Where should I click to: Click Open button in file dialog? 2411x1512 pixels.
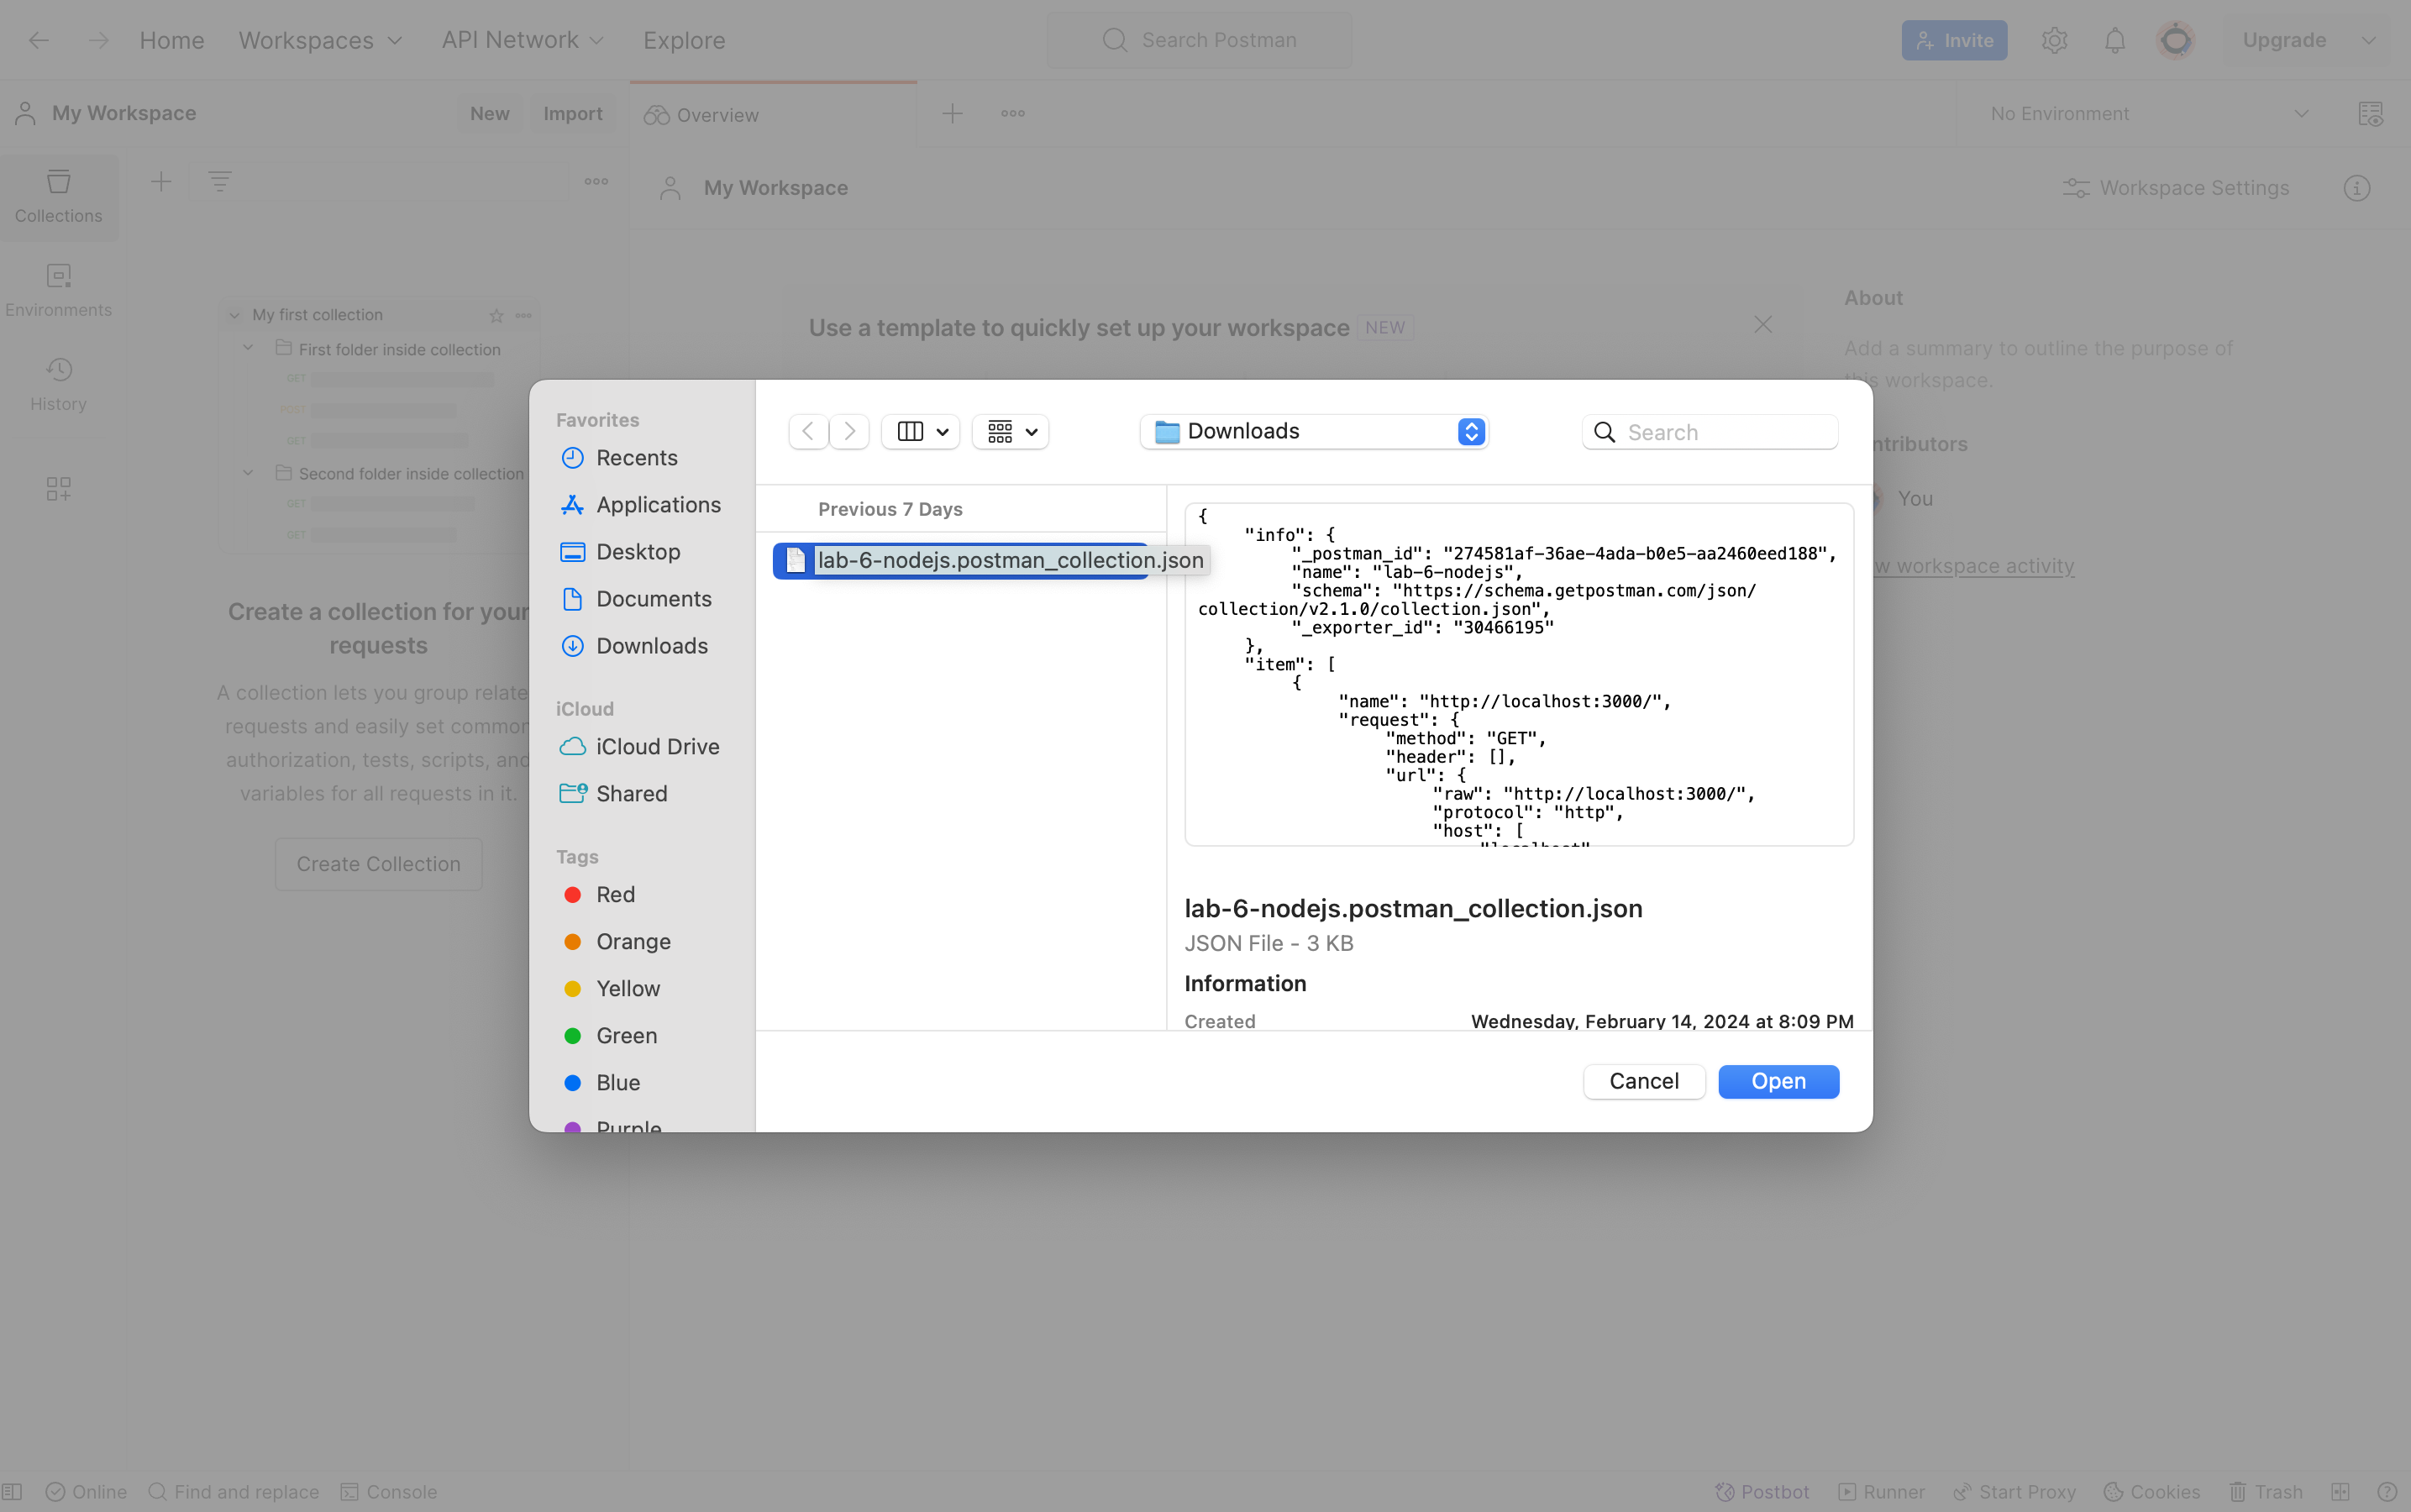1778,1081
